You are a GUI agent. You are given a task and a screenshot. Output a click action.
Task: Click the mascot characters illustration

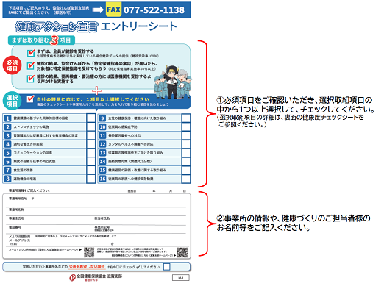173,82
